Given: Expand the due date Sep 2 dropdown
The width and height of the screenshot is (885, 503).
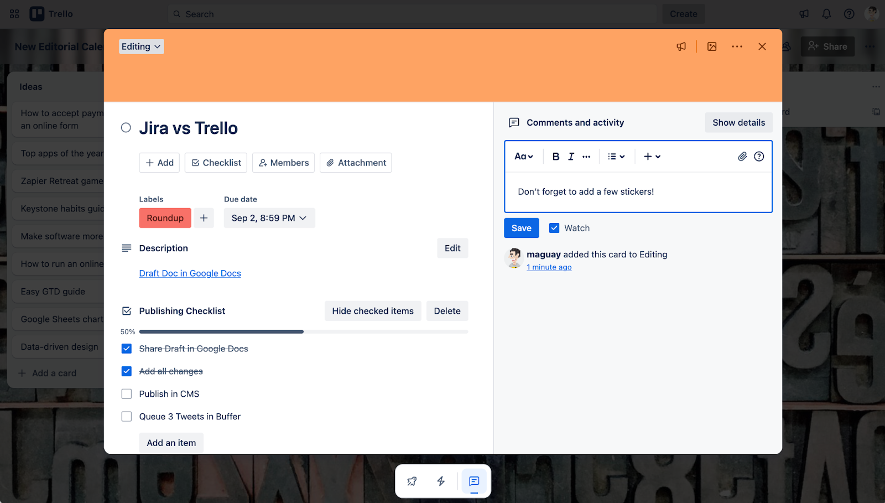Looking at the screenshot, I should click(x=269, y=217).
